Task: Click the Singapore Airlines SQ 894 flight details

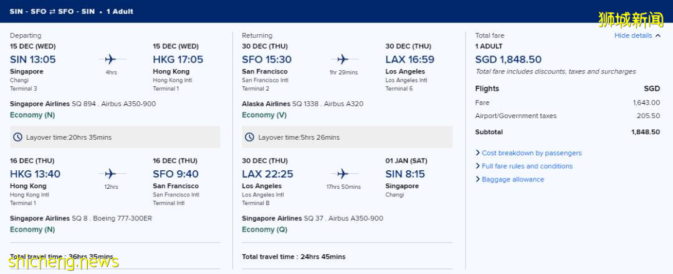Action: [x=83, y=104]
